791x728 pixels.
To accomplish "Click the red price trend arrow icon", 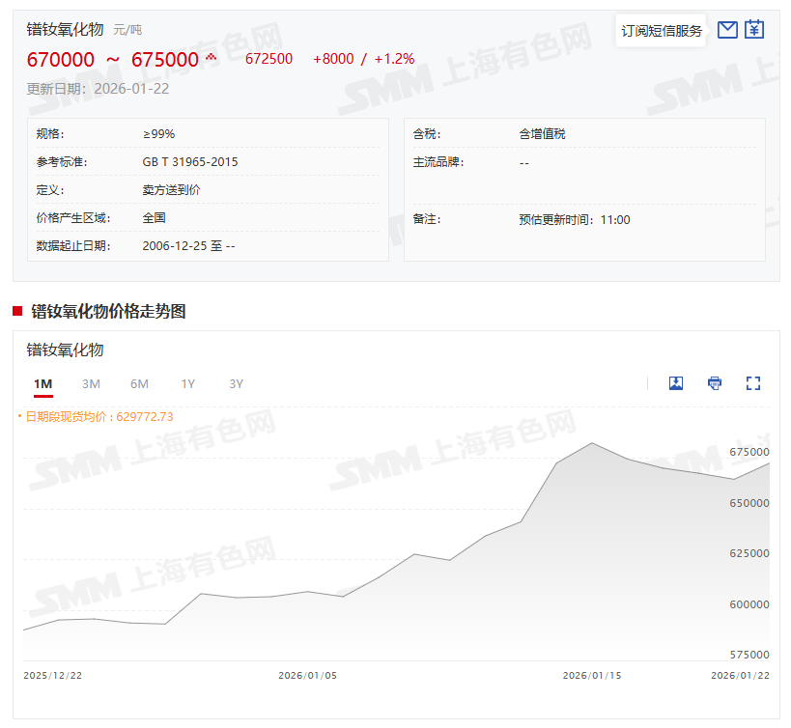I will click(211, 58).
